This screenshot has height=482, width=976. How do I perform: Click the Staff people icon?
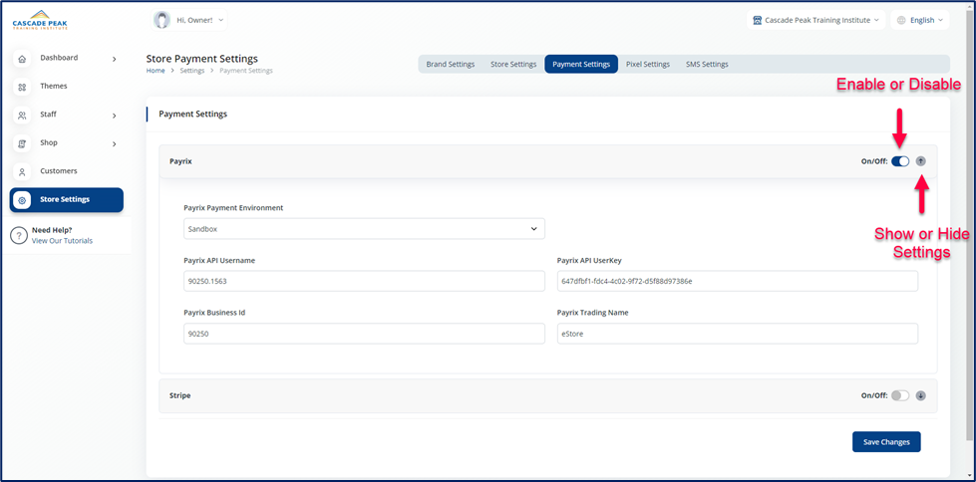(x=22, y=116)
